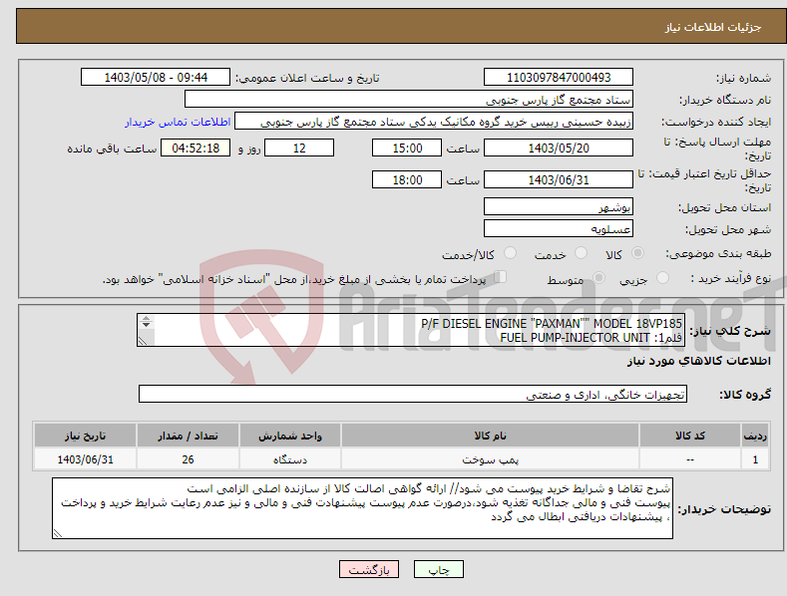The height and width of the screenshot is (596, 787).
Task: Click goods group field تجهیزات خانگی، اداری و صنعتی
Action: point(413,394)
